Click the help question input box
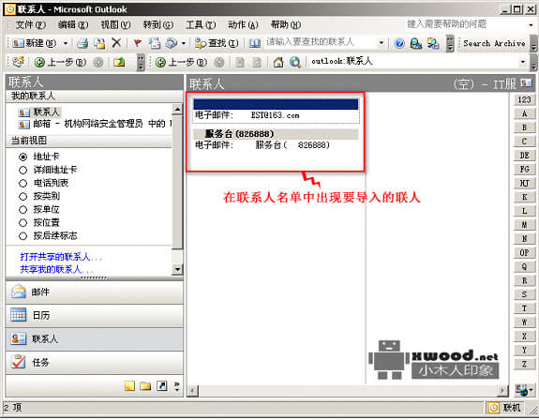 pyautogui.click(x=465, y=24)
